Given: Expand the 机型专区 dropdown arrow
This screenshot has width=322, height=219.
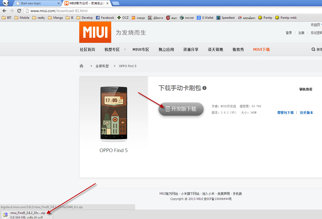Looking at the screenshot, I should point(125,49).
